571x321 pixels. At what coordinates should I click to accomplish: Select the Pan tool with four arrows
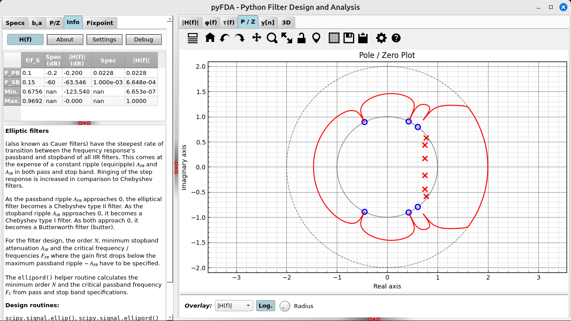click(257, 38)
